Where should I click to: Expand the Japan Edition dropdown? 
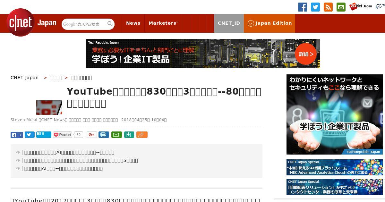pos(269,23)
